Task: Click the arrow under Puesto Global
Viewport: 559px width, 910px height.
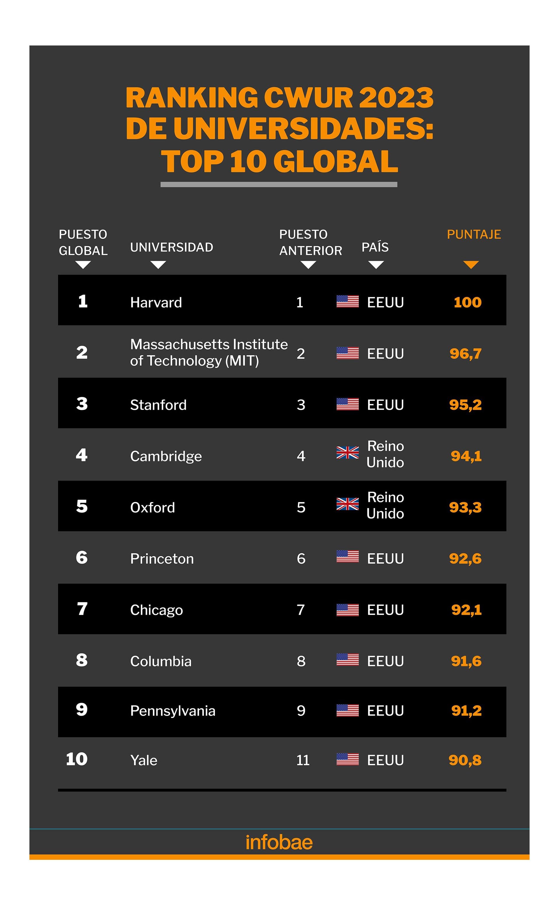Action: (83, 265)
